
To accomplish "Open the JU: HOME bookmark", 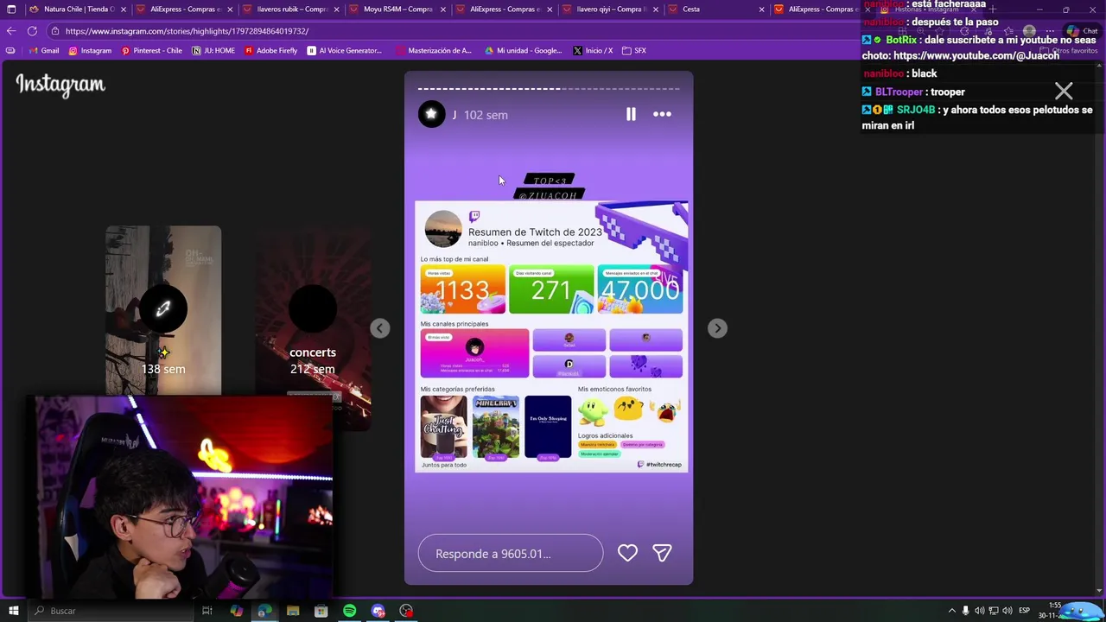I will (x=213, y=51).
